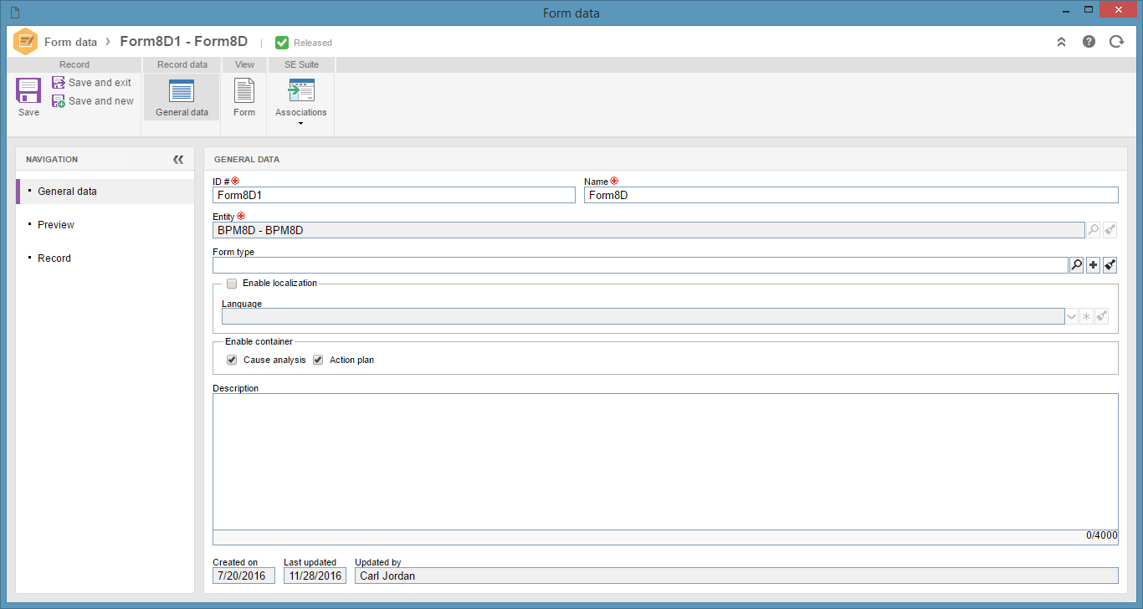Click the Save and new icon
The image size is (1143, 609).
click(x=59, y=101)
